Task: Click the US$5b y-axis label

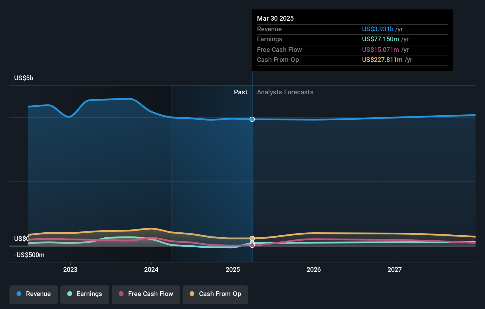Action: pos(24,78)
